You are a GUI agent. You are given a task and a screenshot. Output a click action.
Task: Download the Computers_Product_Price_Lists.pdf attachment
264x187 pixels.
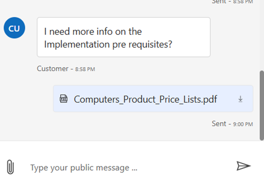(x=240, y=99)
